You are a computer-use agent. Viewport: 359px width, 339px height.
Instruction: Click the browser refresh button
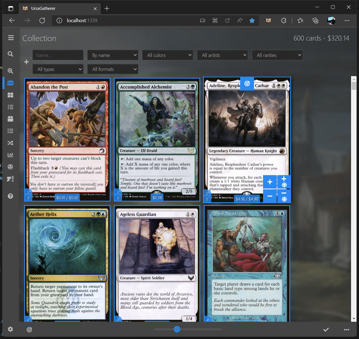pyautogui.click(x=42, y=21)
